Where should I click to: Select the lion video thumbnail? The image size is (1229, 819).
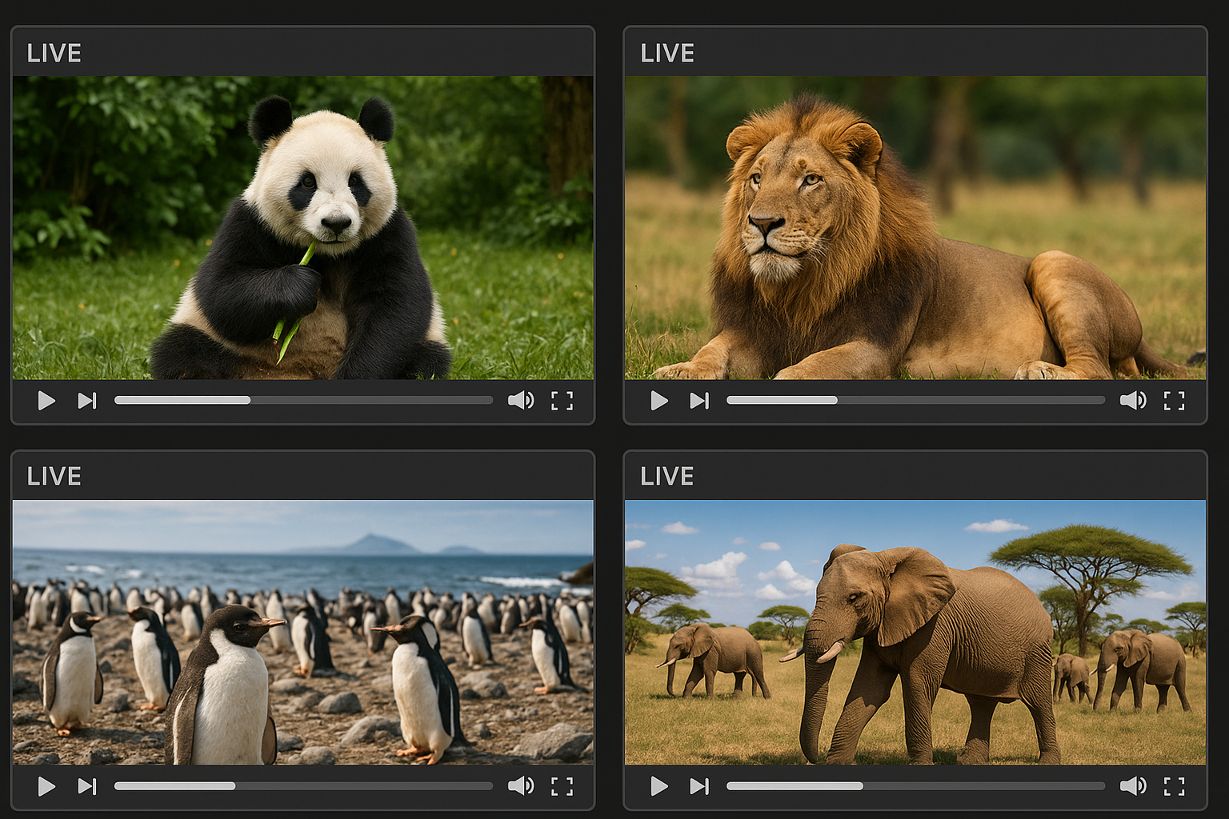pyautogui.click(x=915, y=228)
